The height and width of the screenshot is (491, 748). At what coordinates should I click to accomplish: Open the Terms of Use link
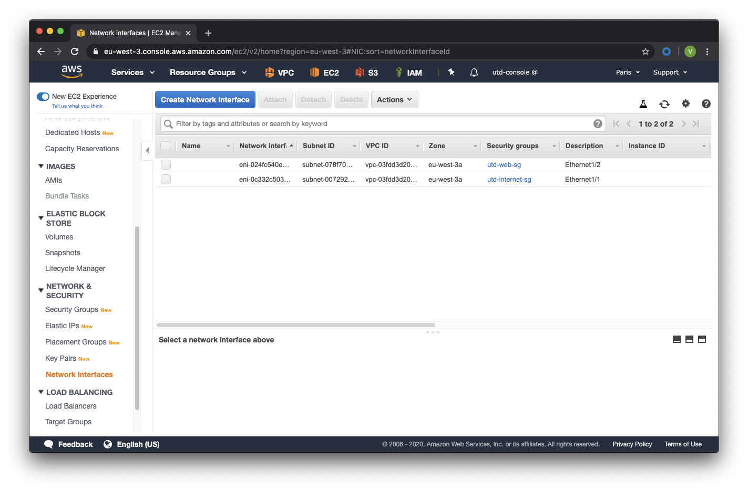click(x=683, y=444)
